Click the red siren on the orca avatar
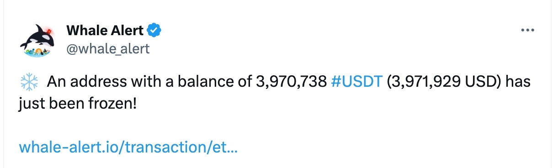Image resolution: width=553 pixels, height=168 pixels. coord(48,31)
